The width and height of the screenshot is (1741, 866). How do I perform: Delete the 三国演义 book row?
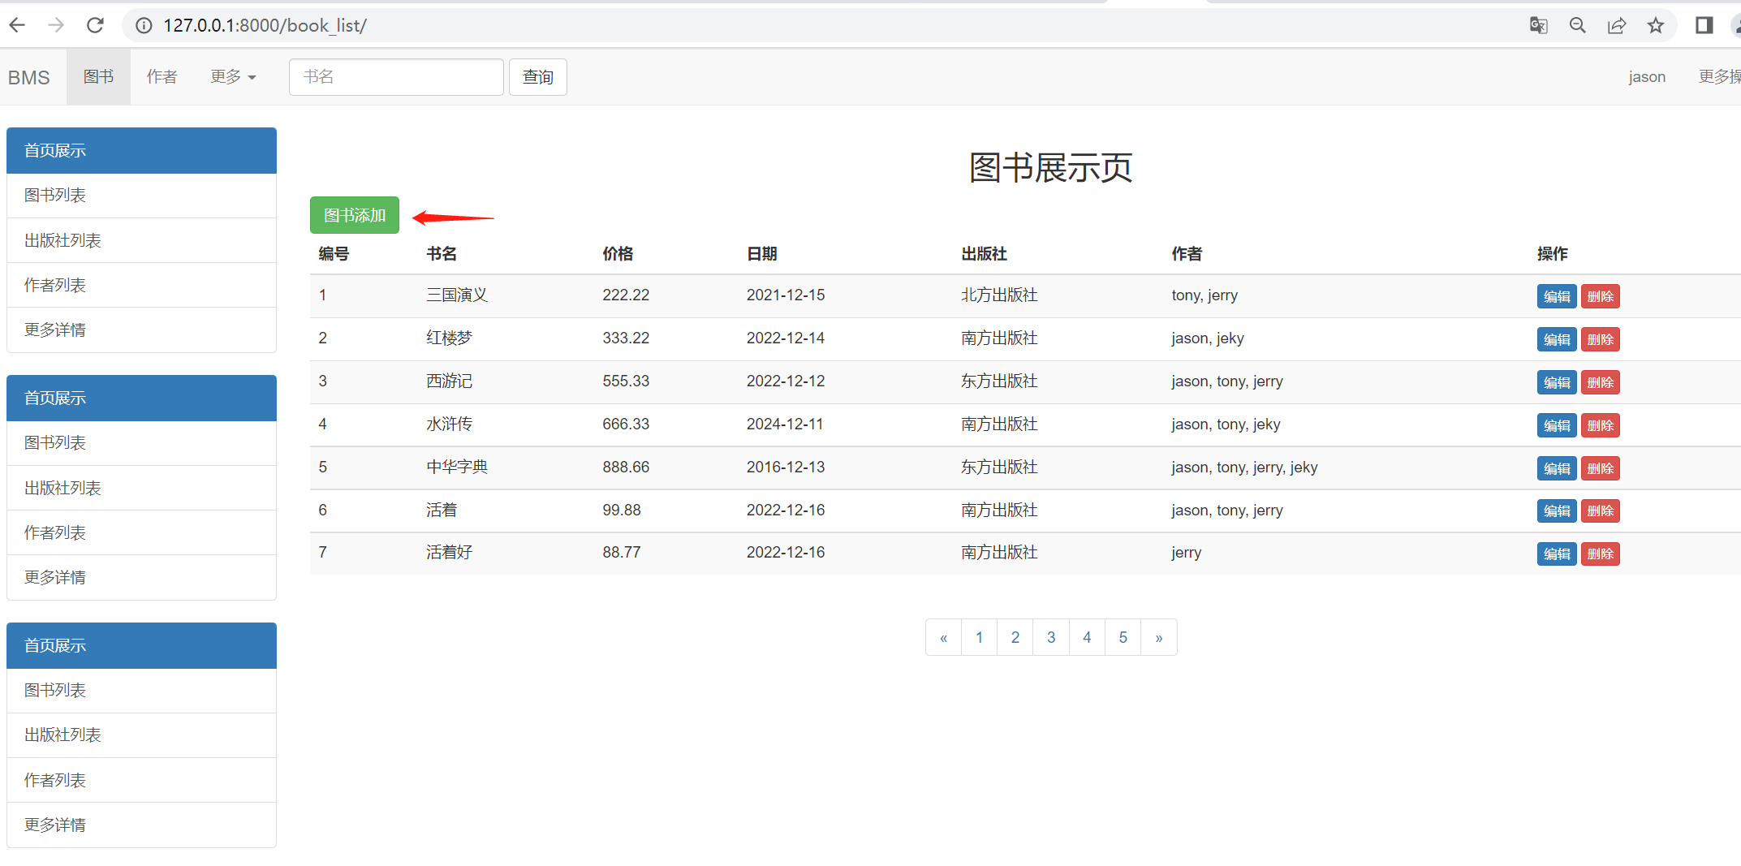coord(1600,296)
